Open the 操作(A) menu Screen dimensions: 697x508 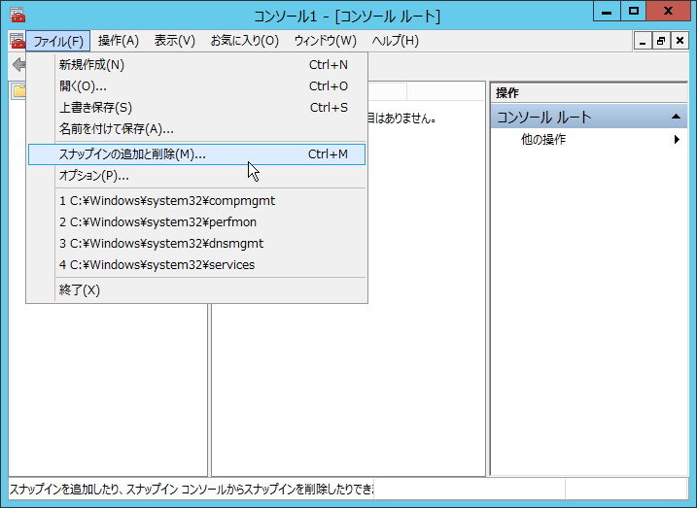pos(119,41)
